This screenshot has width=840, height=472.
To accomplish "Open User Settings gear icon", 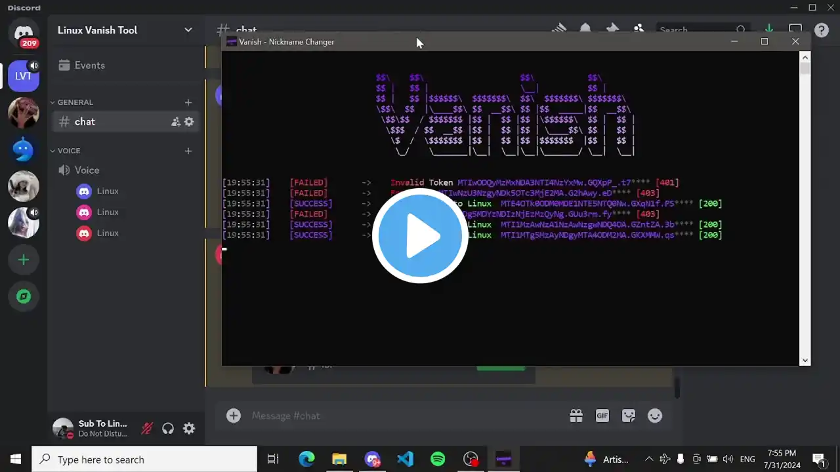I will [x=189, y=429].
